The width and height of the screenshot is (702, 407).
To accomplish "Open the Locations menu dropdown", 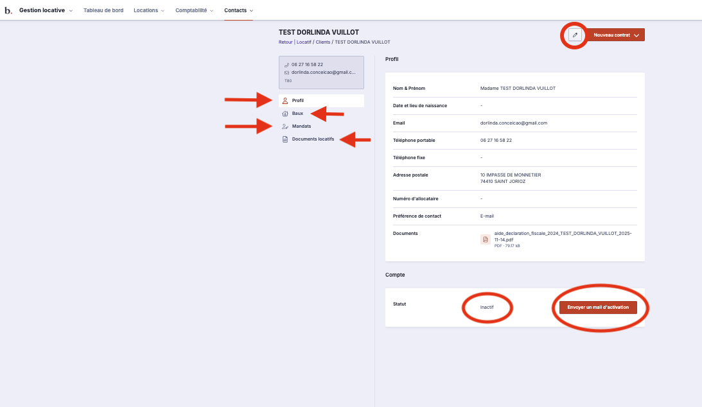I will pos(149,10).
